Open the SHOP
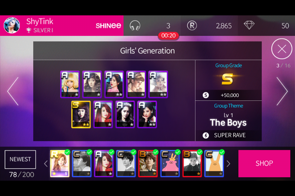Image resolution: width=295 pixels, height=196 pixels. click(x=264, y=163)
